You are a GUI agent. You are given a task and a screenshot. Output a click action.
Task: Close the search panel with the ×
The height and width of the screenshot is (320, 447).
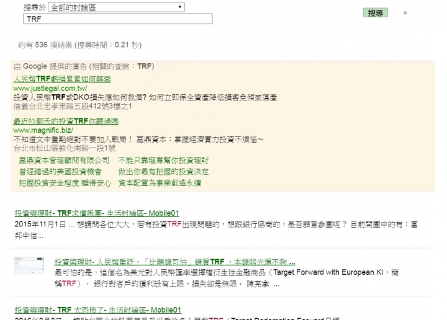405,13
